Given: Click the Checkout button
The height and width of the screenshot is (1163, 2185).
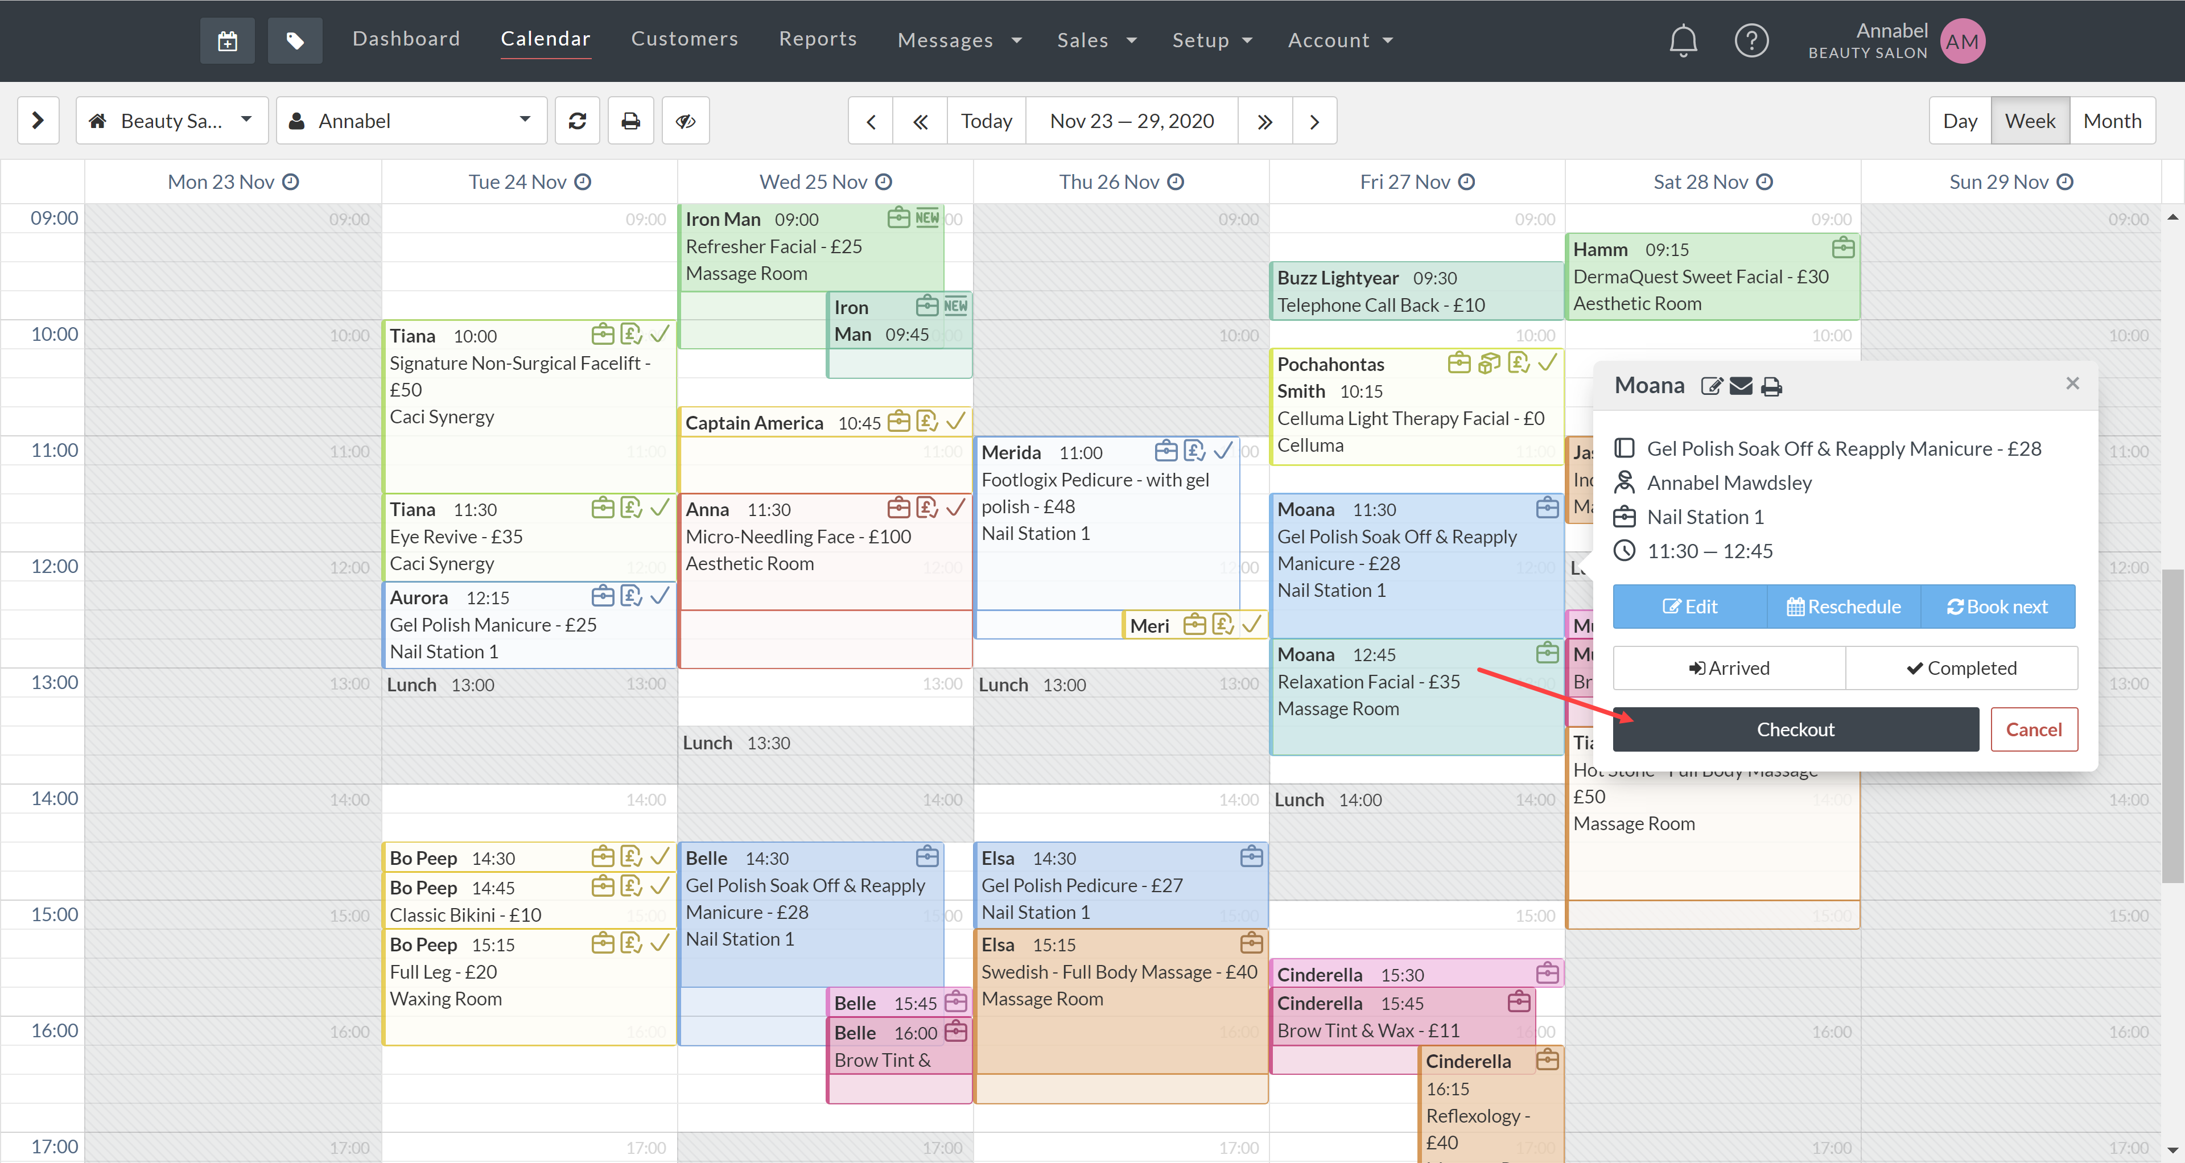Looking at the screenshot, I should pyautogui.click(x=1795, y=729).
